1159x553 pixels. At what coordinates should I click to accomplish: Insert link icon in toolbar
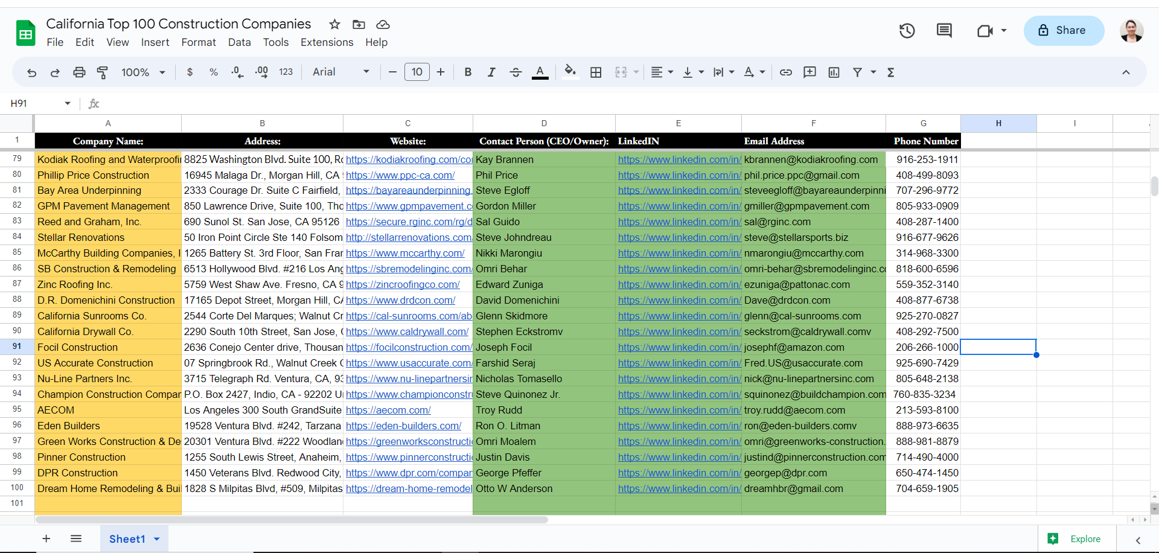[785, 72]
